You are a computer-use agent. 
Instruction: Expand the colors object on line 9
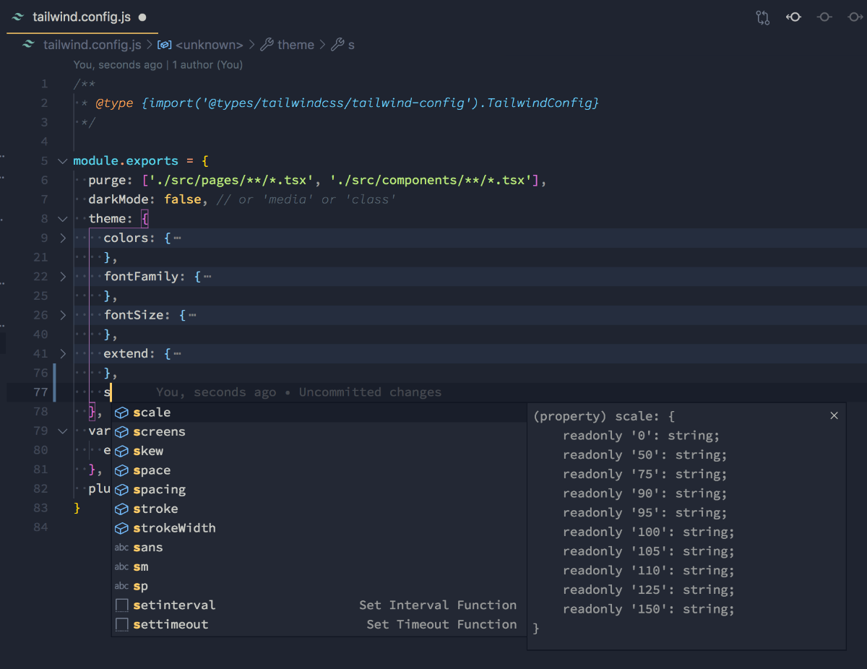62,237
